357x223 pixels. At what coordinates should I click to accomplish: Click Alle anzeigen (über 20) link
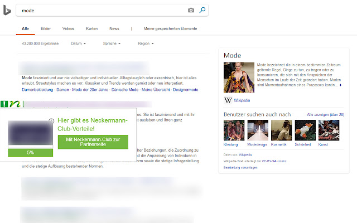[x=326, y=115]
